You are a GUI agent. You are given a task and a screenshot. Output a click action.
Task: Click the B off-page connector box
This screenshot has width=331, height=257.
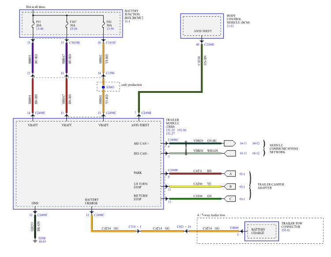[229, 187]
